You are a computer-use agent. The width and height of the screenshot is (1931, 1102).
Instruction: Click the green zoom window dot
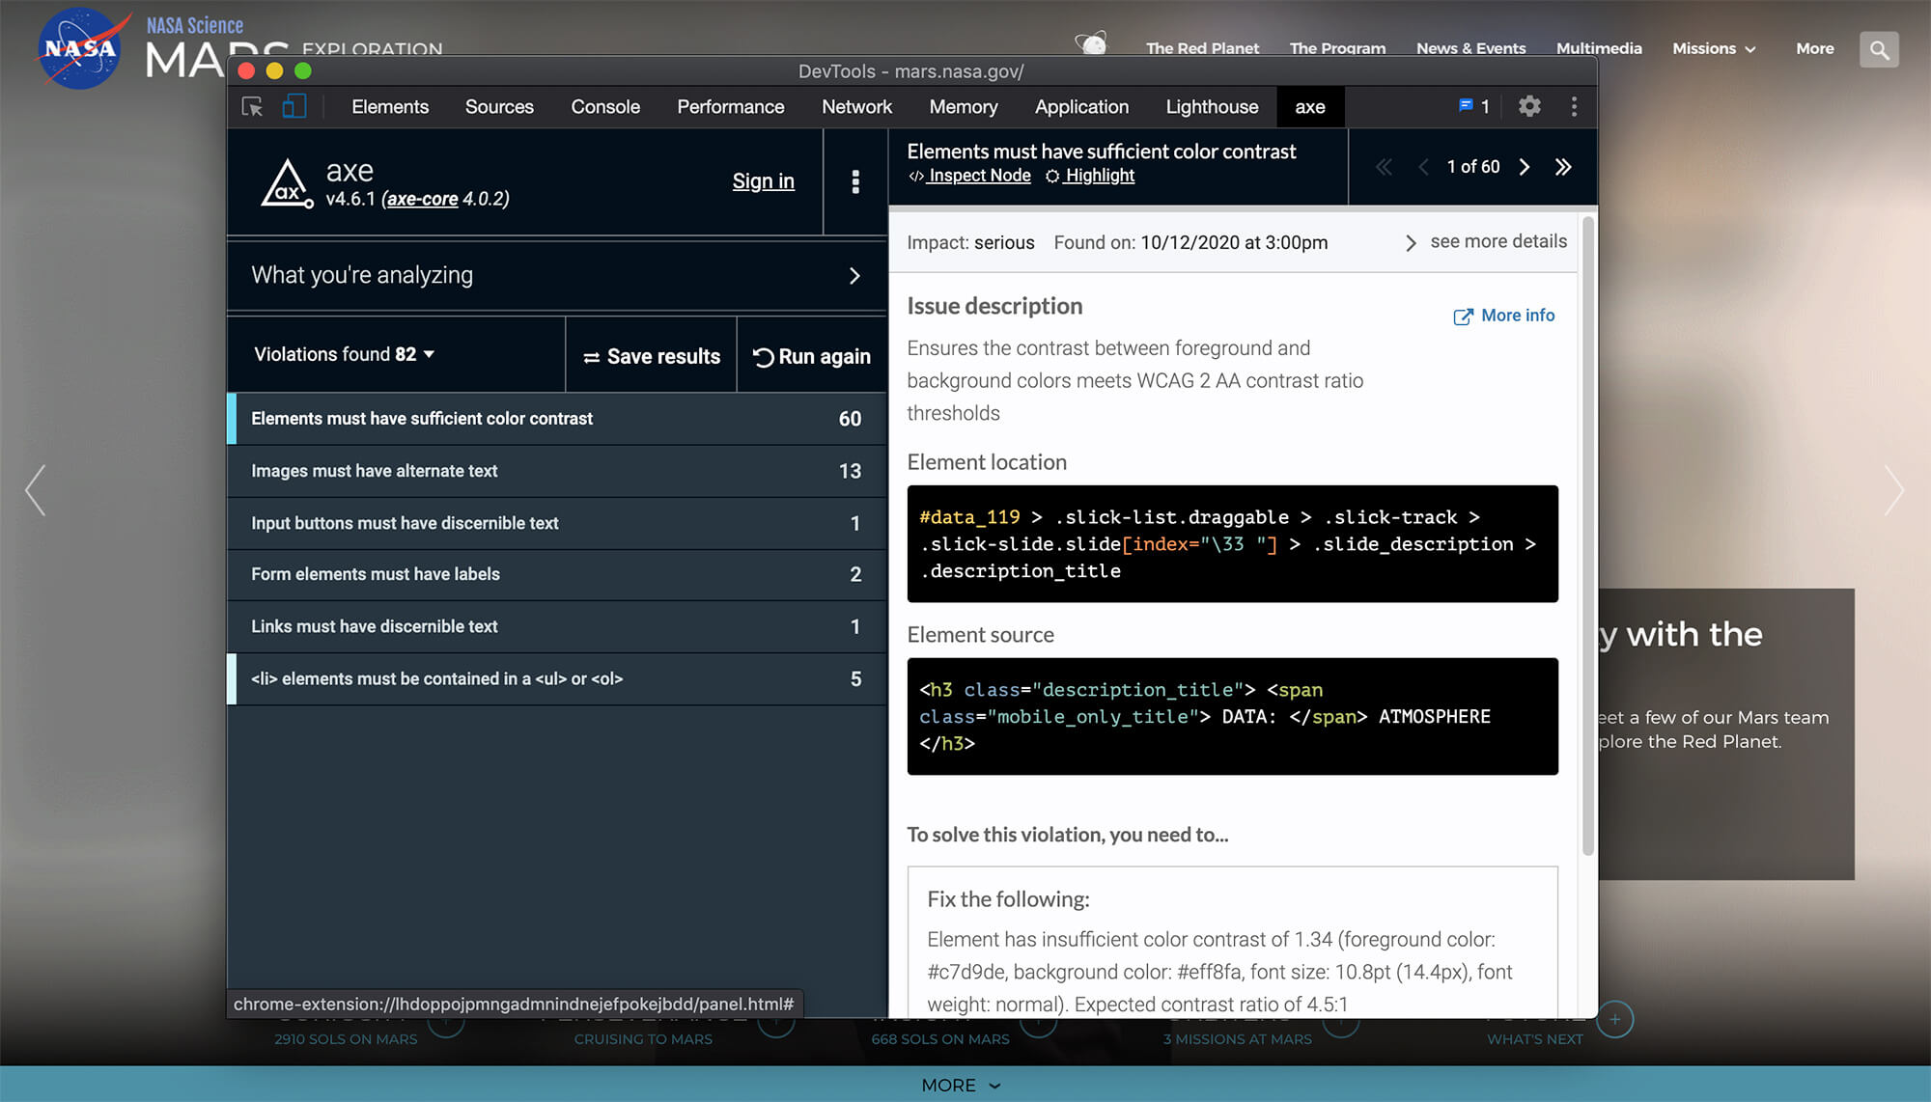tap(303, 70)
